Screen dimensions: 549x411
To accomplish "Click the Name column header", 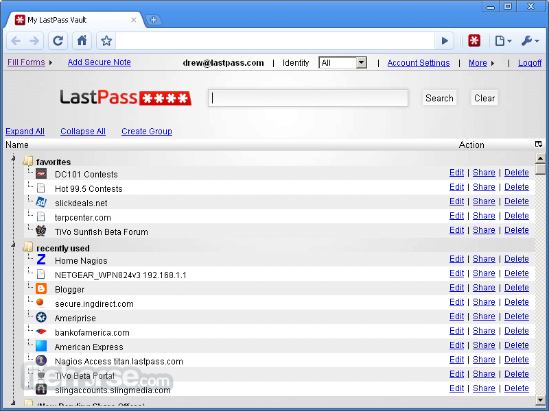I will pyautogui.click(x=16, y=145).
